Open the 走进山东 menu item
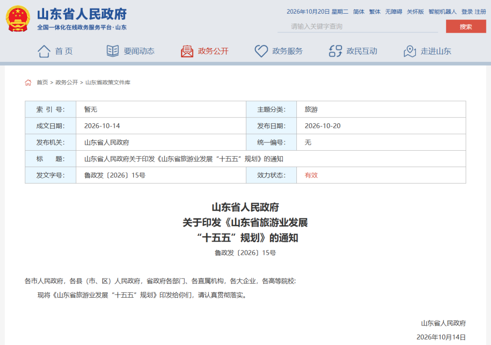The image size is (491, 345). point(436,51)
